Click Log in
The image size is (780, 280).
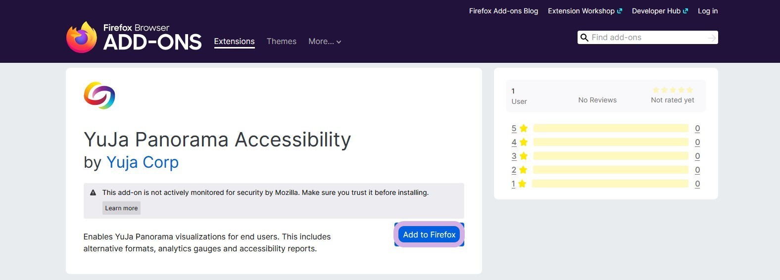coord(707,11)
